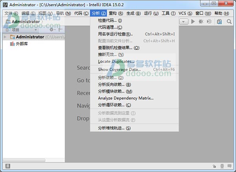
Task: Click the tool windows toggle icon in status bar
Action: [8, 166]
